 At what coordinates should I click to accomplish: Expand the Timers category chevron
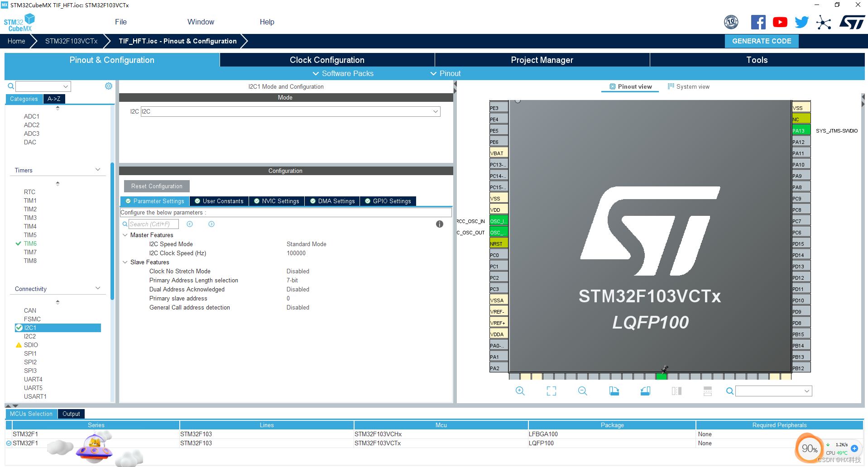tap(98, 170)
